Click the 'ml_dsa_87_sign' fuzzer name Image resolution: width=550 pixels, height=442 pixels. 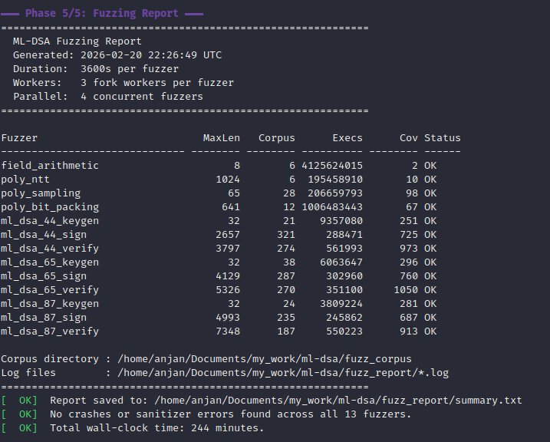(x=44, y=318)
